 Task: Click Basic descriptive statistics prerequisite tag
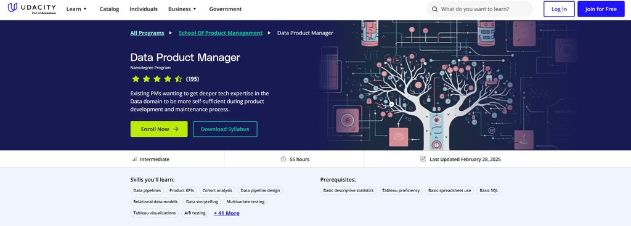[349, 191]
